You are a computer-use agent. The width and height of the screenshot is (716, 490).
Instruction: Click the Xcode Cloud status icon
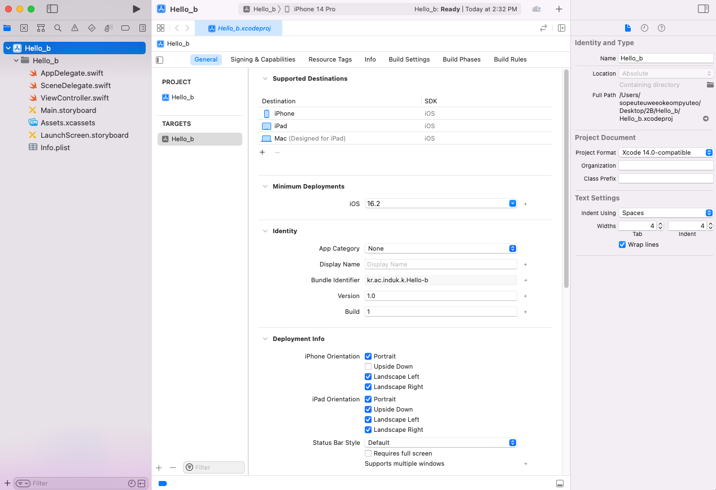point(536,9)
